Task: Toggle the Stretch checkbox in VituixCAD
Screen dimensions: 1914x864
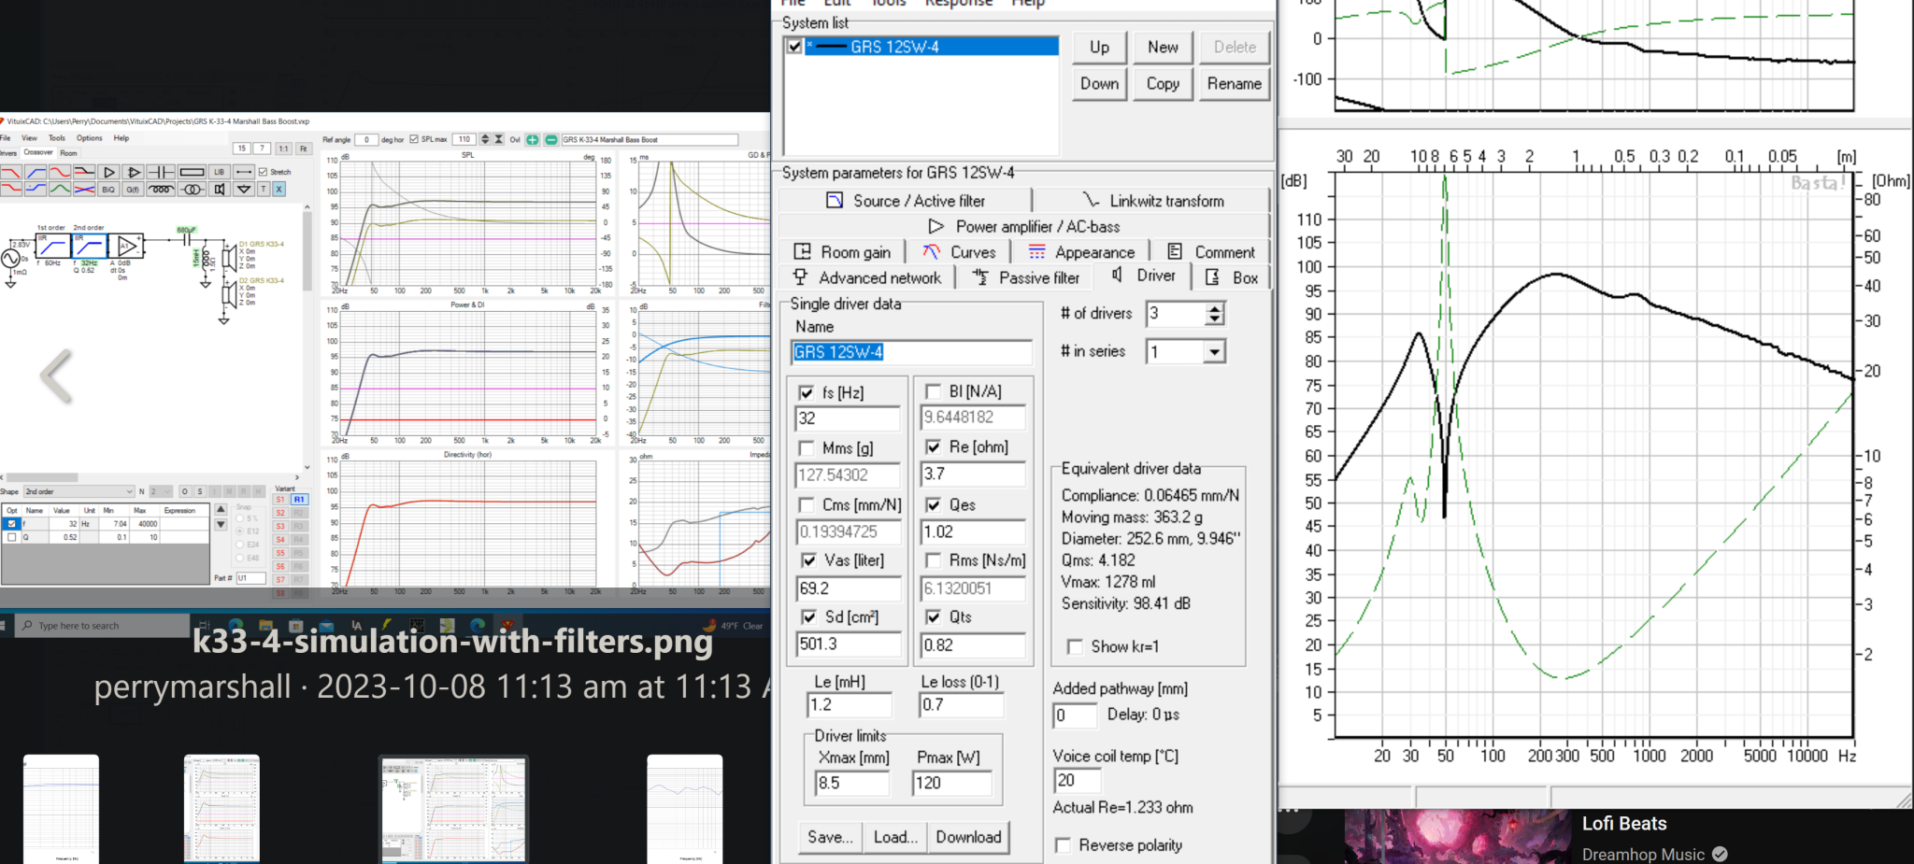Action: (x=263, y=172)
